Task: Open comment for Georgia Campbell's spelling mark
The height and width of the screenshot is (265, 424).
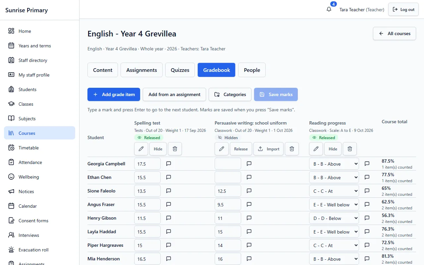Action: [x=169, y=164]
